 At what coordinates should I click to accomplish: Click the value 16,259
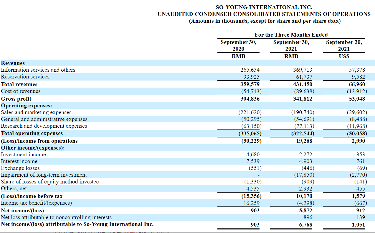point(251,203)
